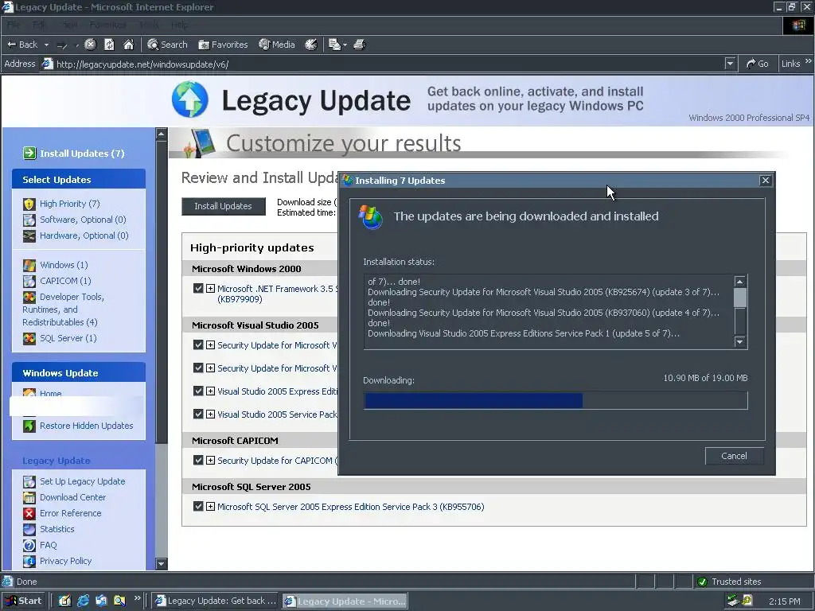Filter by Windows (1) product

point(55,265)
